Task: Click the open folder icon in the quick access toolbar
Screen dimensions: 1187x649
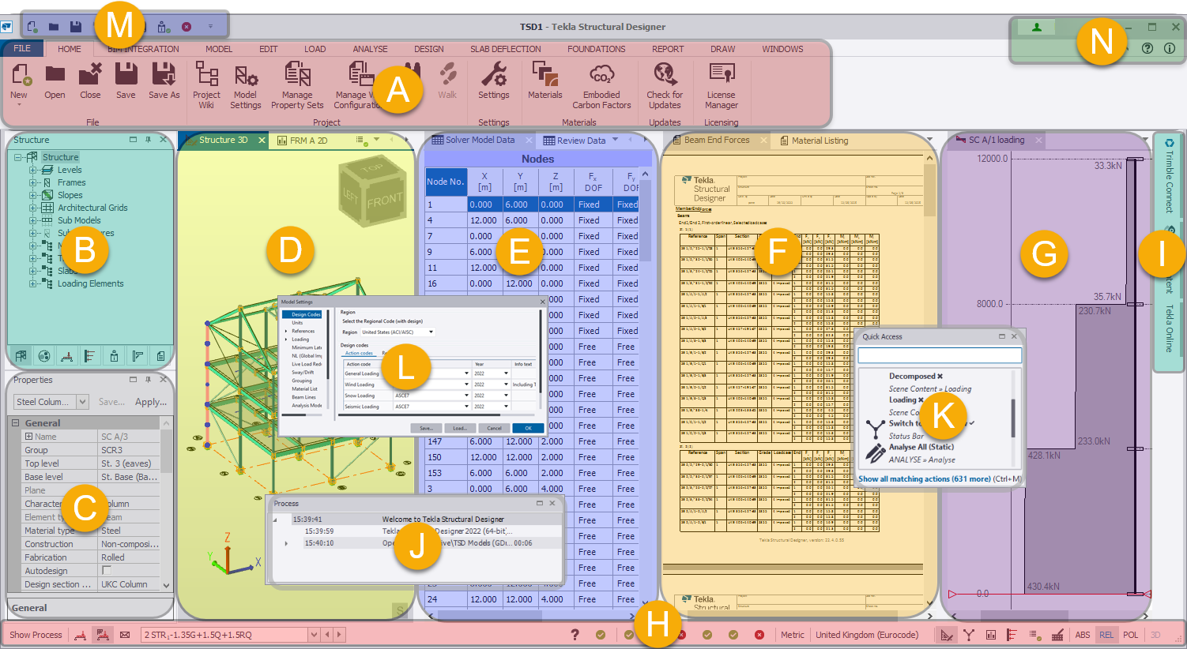Action: point(54,27)
